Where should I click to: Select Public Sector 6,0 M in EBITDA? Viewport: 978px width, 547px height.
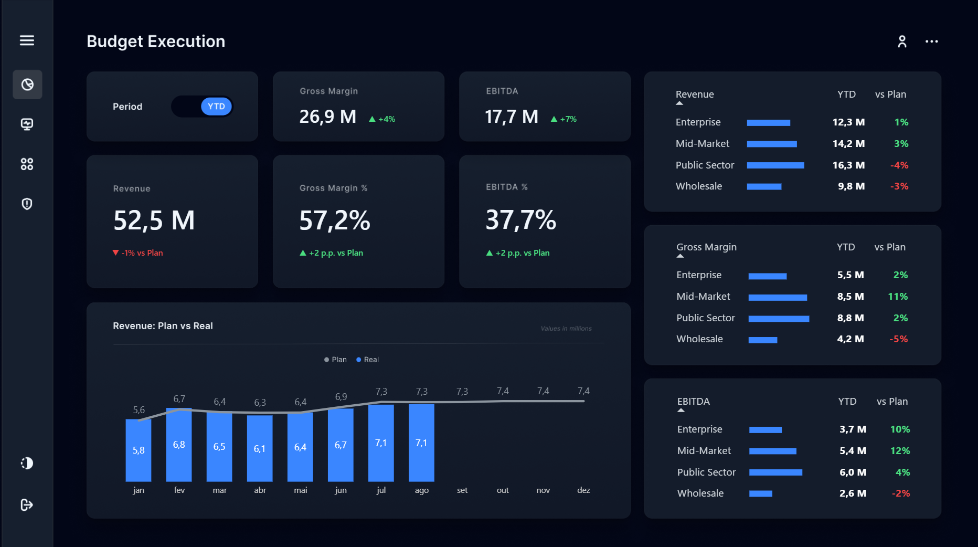pos(853,472)
